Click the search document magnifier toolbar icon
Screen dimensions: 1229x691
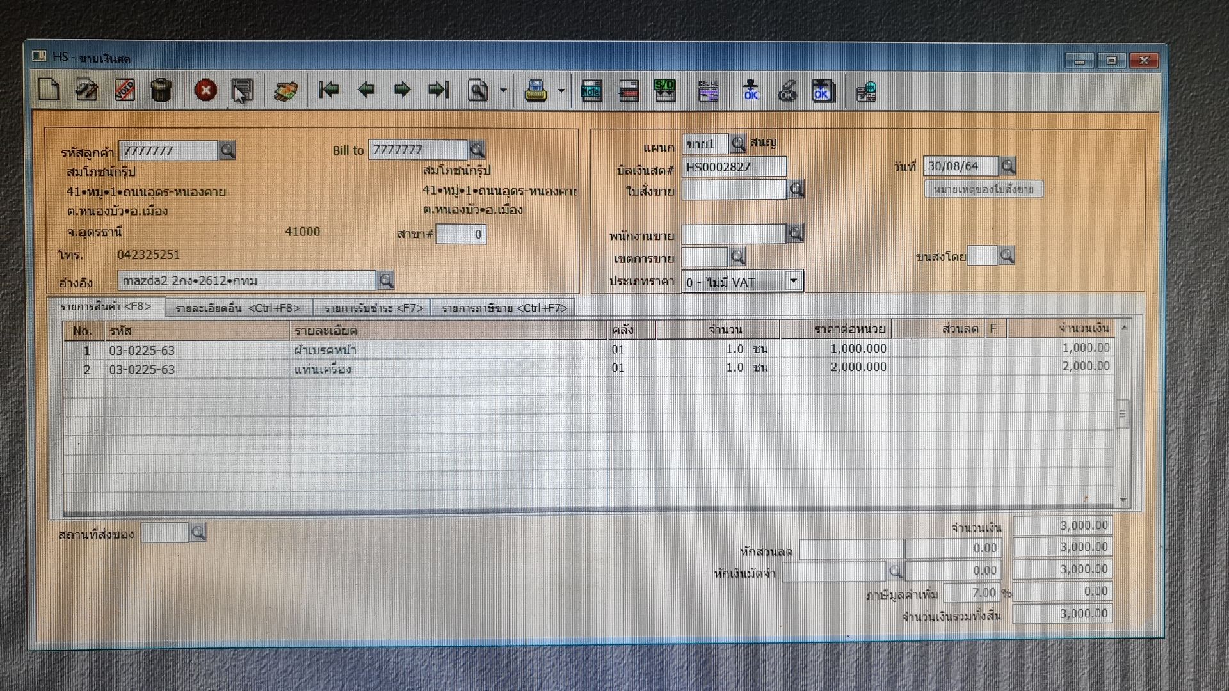pos(478,91)
